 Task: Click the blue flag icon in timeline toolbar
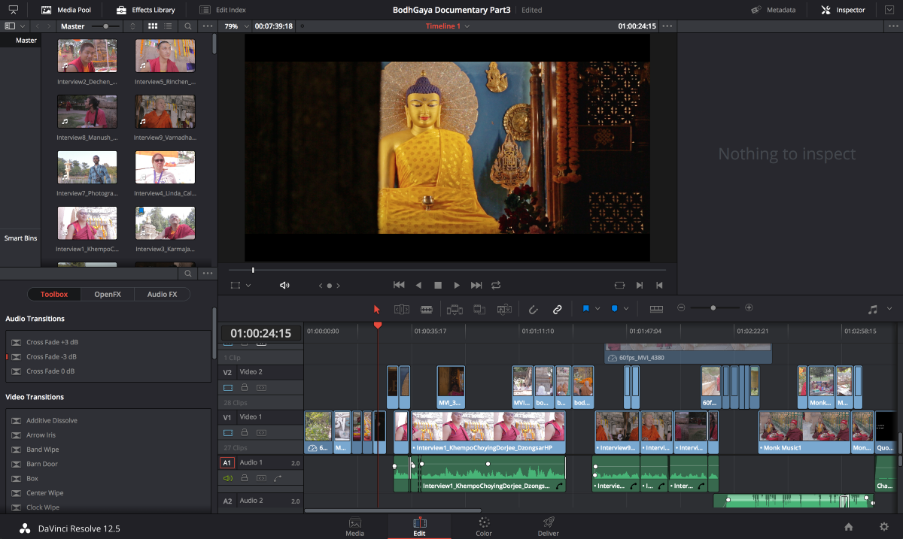coord(585,309)
